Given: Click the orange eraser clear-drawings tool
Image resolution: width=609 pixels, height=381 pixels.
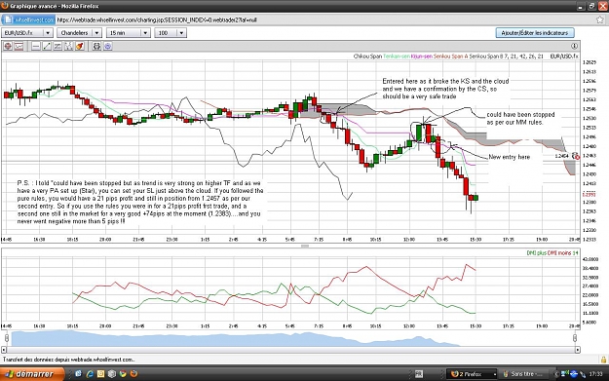Looking at the screenshot, I should [80, 46].
